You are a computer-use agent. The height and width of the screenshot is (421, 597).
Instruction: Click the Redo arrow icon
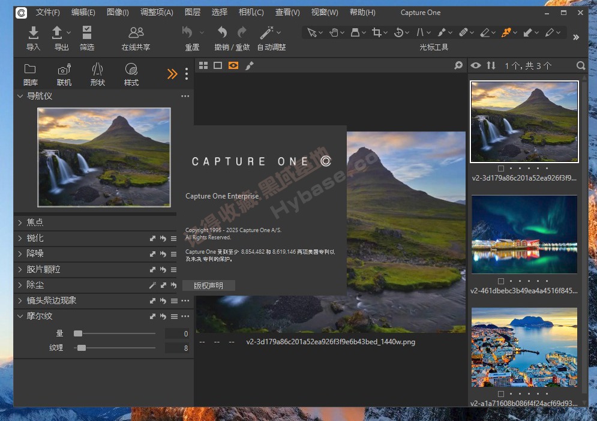click(242, 32)
